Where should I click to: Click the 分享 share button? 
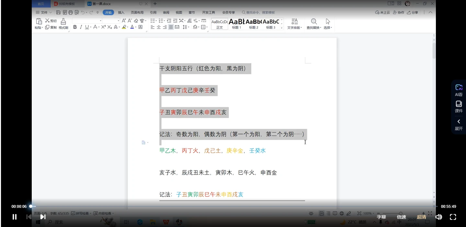(x=413, y=12)
